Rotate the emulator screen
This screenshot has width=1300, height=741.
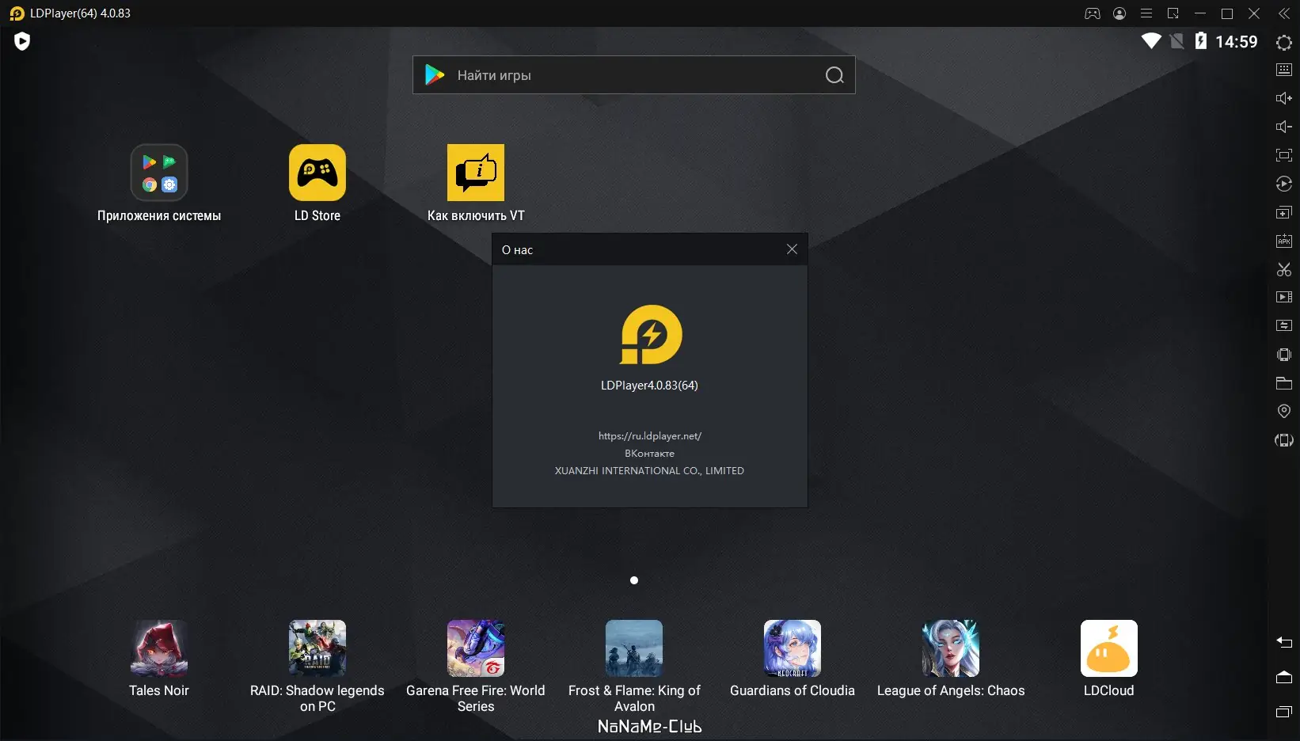click(1284, 439)
